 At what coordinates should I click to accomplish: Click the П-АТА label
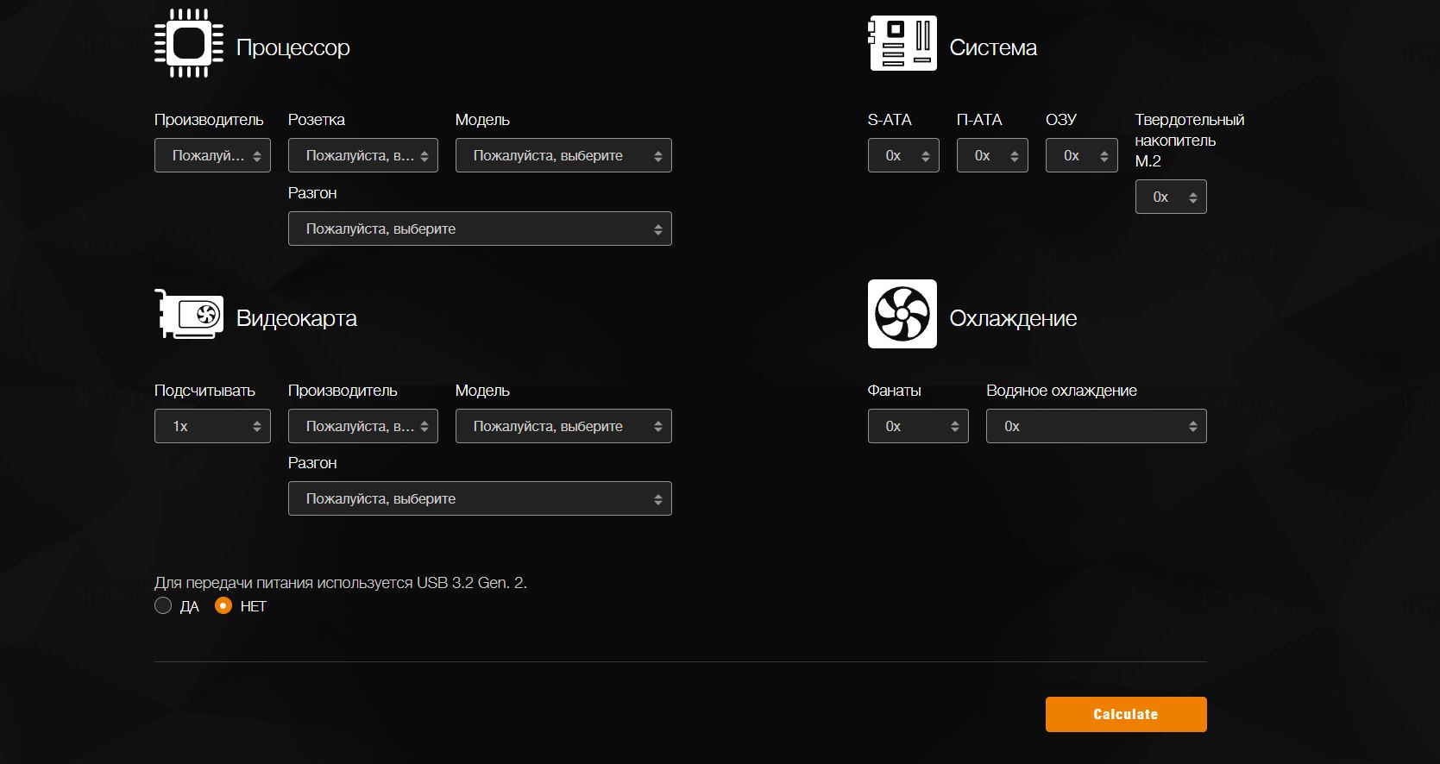tap(979, 120)
